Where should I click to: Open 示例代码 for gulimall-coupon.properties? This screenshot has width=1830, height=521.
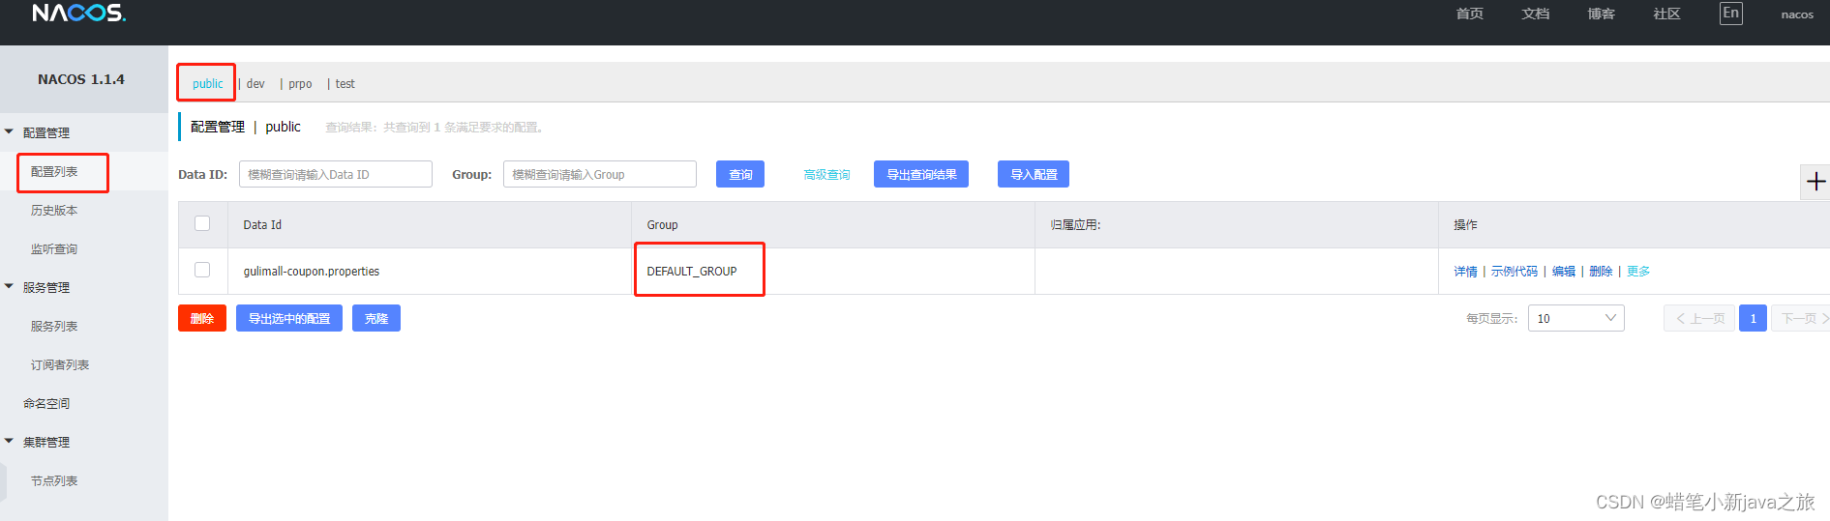click(x=1515, y=272)
